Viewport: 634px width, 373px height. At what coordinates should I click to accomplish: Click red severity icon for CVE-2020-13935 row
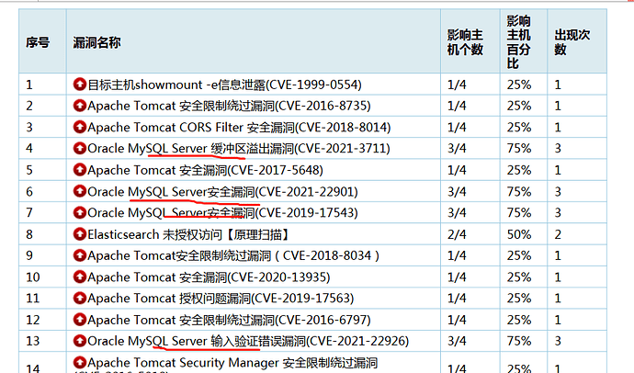pyautogui.click(x=80, y=277)
